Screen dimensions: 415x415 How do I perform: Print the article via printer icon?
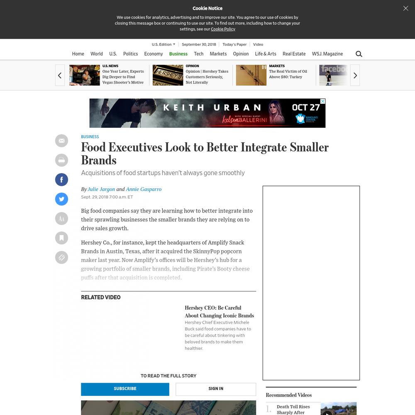[62, 160]
